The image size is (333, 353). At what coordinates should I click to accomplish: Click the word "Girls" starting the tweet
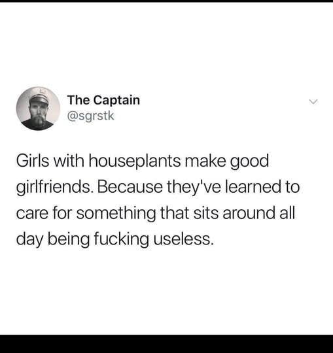pos(33,161)
